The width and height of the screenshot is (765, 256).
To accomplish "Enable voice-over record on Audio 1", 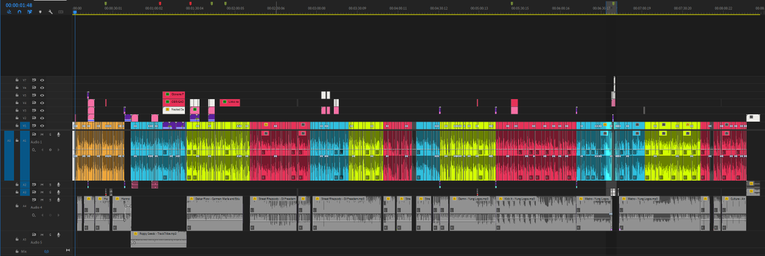I will point(58,134).
